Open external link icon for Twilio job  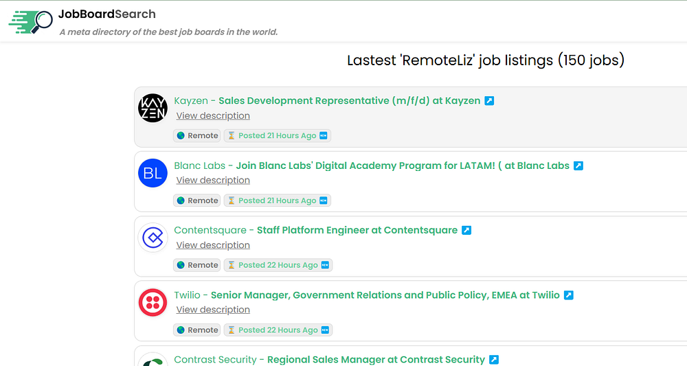(x=569, y=295)
